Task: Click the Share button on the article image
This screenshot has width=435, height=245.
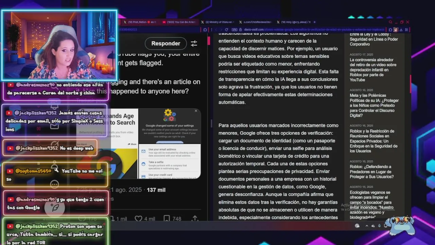Action: pyautogui.click(x=132, y=144)
